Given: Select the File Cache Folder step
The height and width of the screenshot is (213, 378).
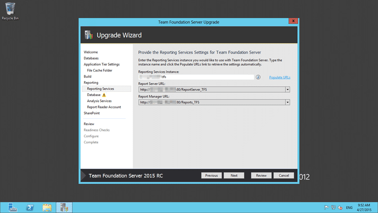Looking at the screenshot, I should pos(100,71).
